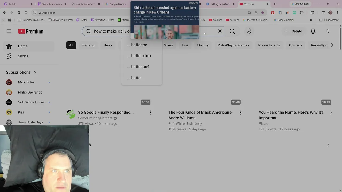Screen dimensions: 342x192
Task: Click Ask Gemini button
Action: point(300,4)
